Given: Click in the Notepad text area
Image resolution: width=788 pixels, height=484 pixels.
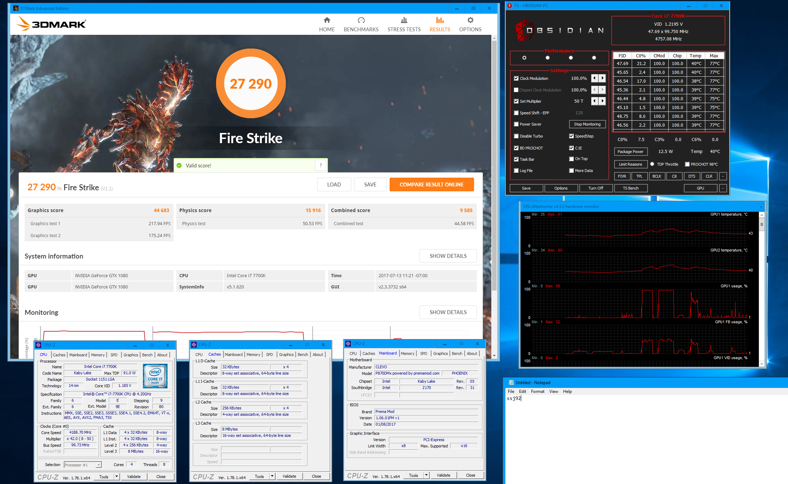Looking at the screenshot, I should click(x=647, y=440).
